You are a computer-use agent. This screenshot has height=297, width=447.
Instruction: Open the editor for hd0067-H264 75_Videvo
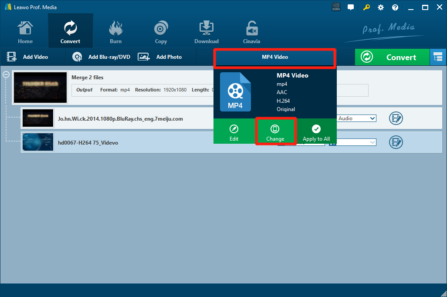[x=396, y=142]
